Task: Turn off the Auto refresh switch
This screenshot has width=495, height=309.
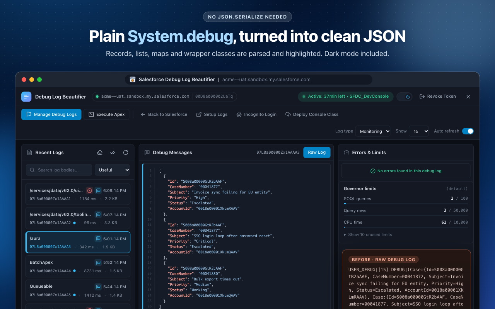Action: coord(468,131)
